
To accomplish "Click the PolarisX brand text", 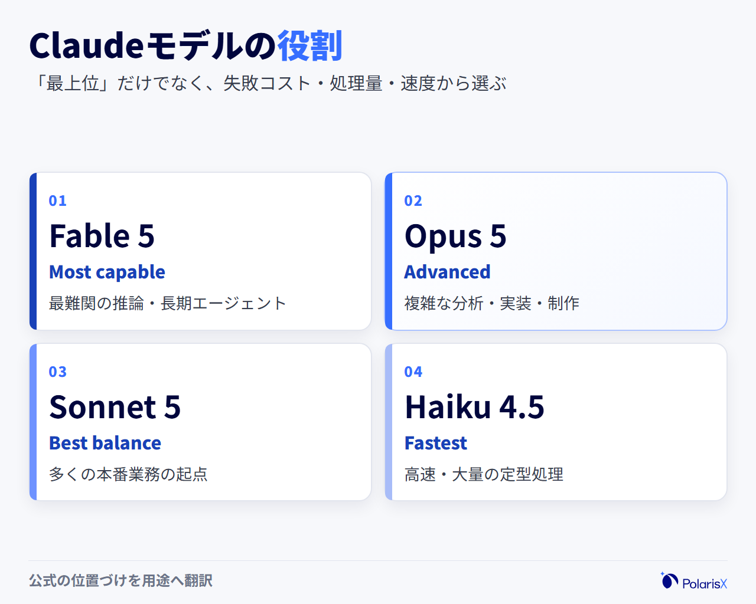I will point(705,583).
